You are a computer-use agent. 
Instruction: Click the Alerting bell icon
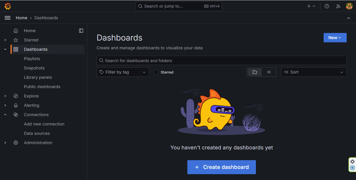click(16, 105)
